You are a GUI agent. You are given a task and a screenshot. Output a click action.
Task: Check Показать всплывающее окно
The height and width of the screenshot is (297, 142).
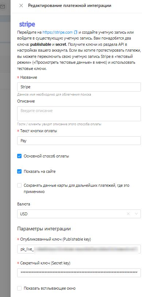tap(19, 289)
